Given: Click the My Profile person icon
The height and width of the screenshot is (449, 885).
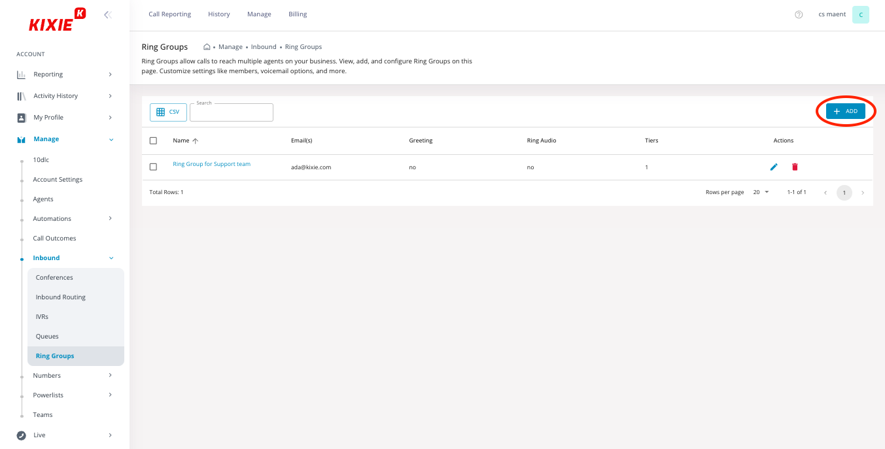Looking at the screenshot, I should 21,118.
